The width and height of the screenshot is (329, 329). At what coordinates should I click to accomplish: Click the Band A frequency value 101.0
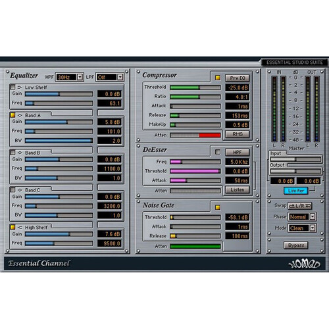point(109,132)
